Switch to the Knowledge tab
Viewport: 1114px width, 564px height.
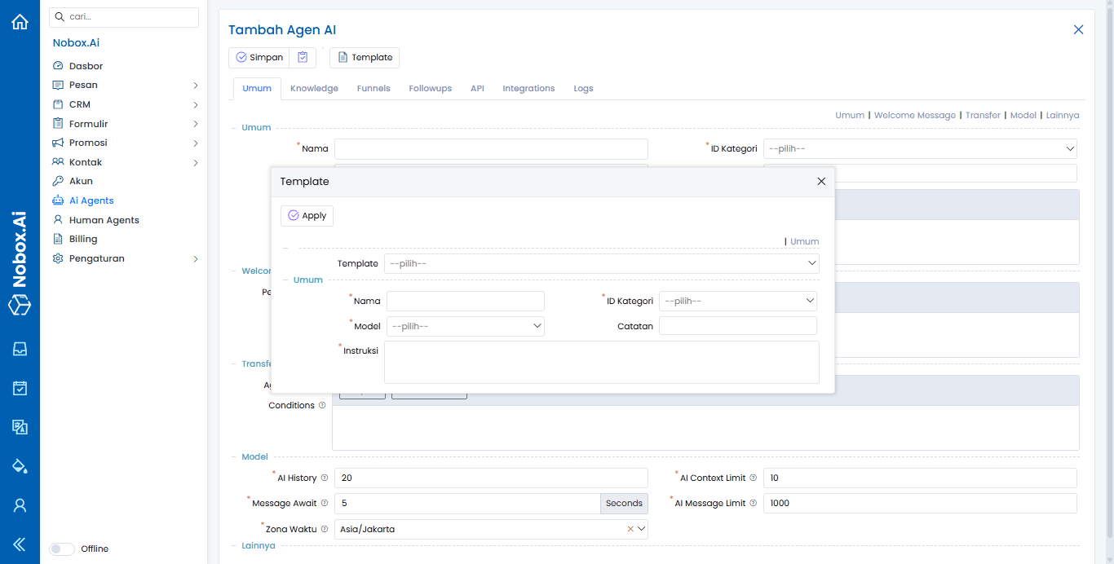coord(314,88)
